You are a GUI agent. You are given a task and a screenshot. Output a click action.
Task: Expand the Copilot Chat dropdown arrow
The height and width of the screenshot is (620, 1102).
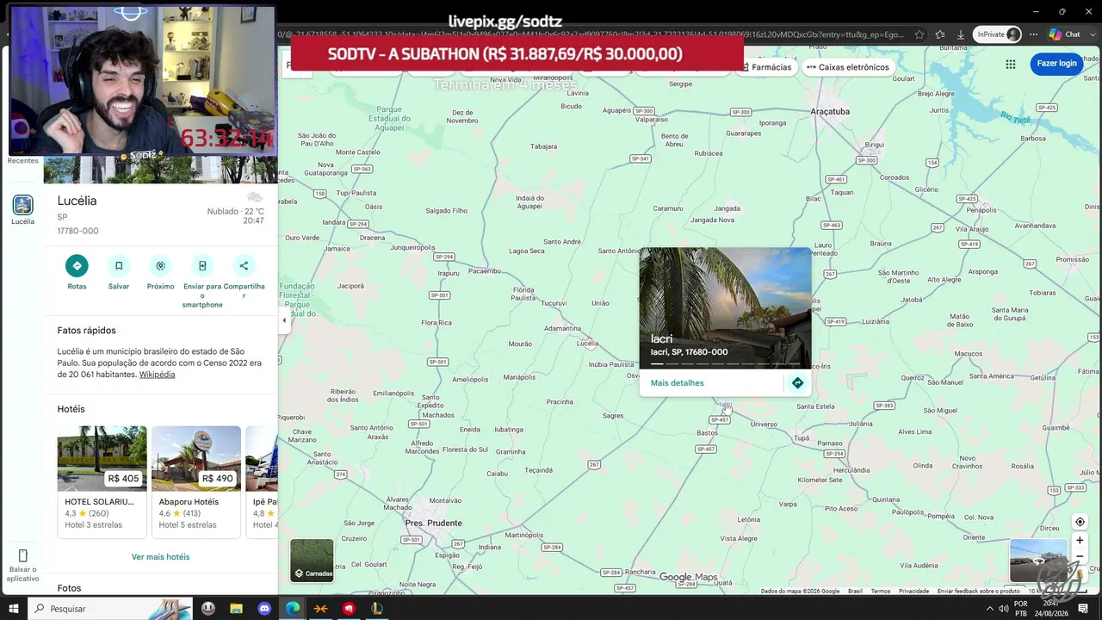[x=1092, y=34]
